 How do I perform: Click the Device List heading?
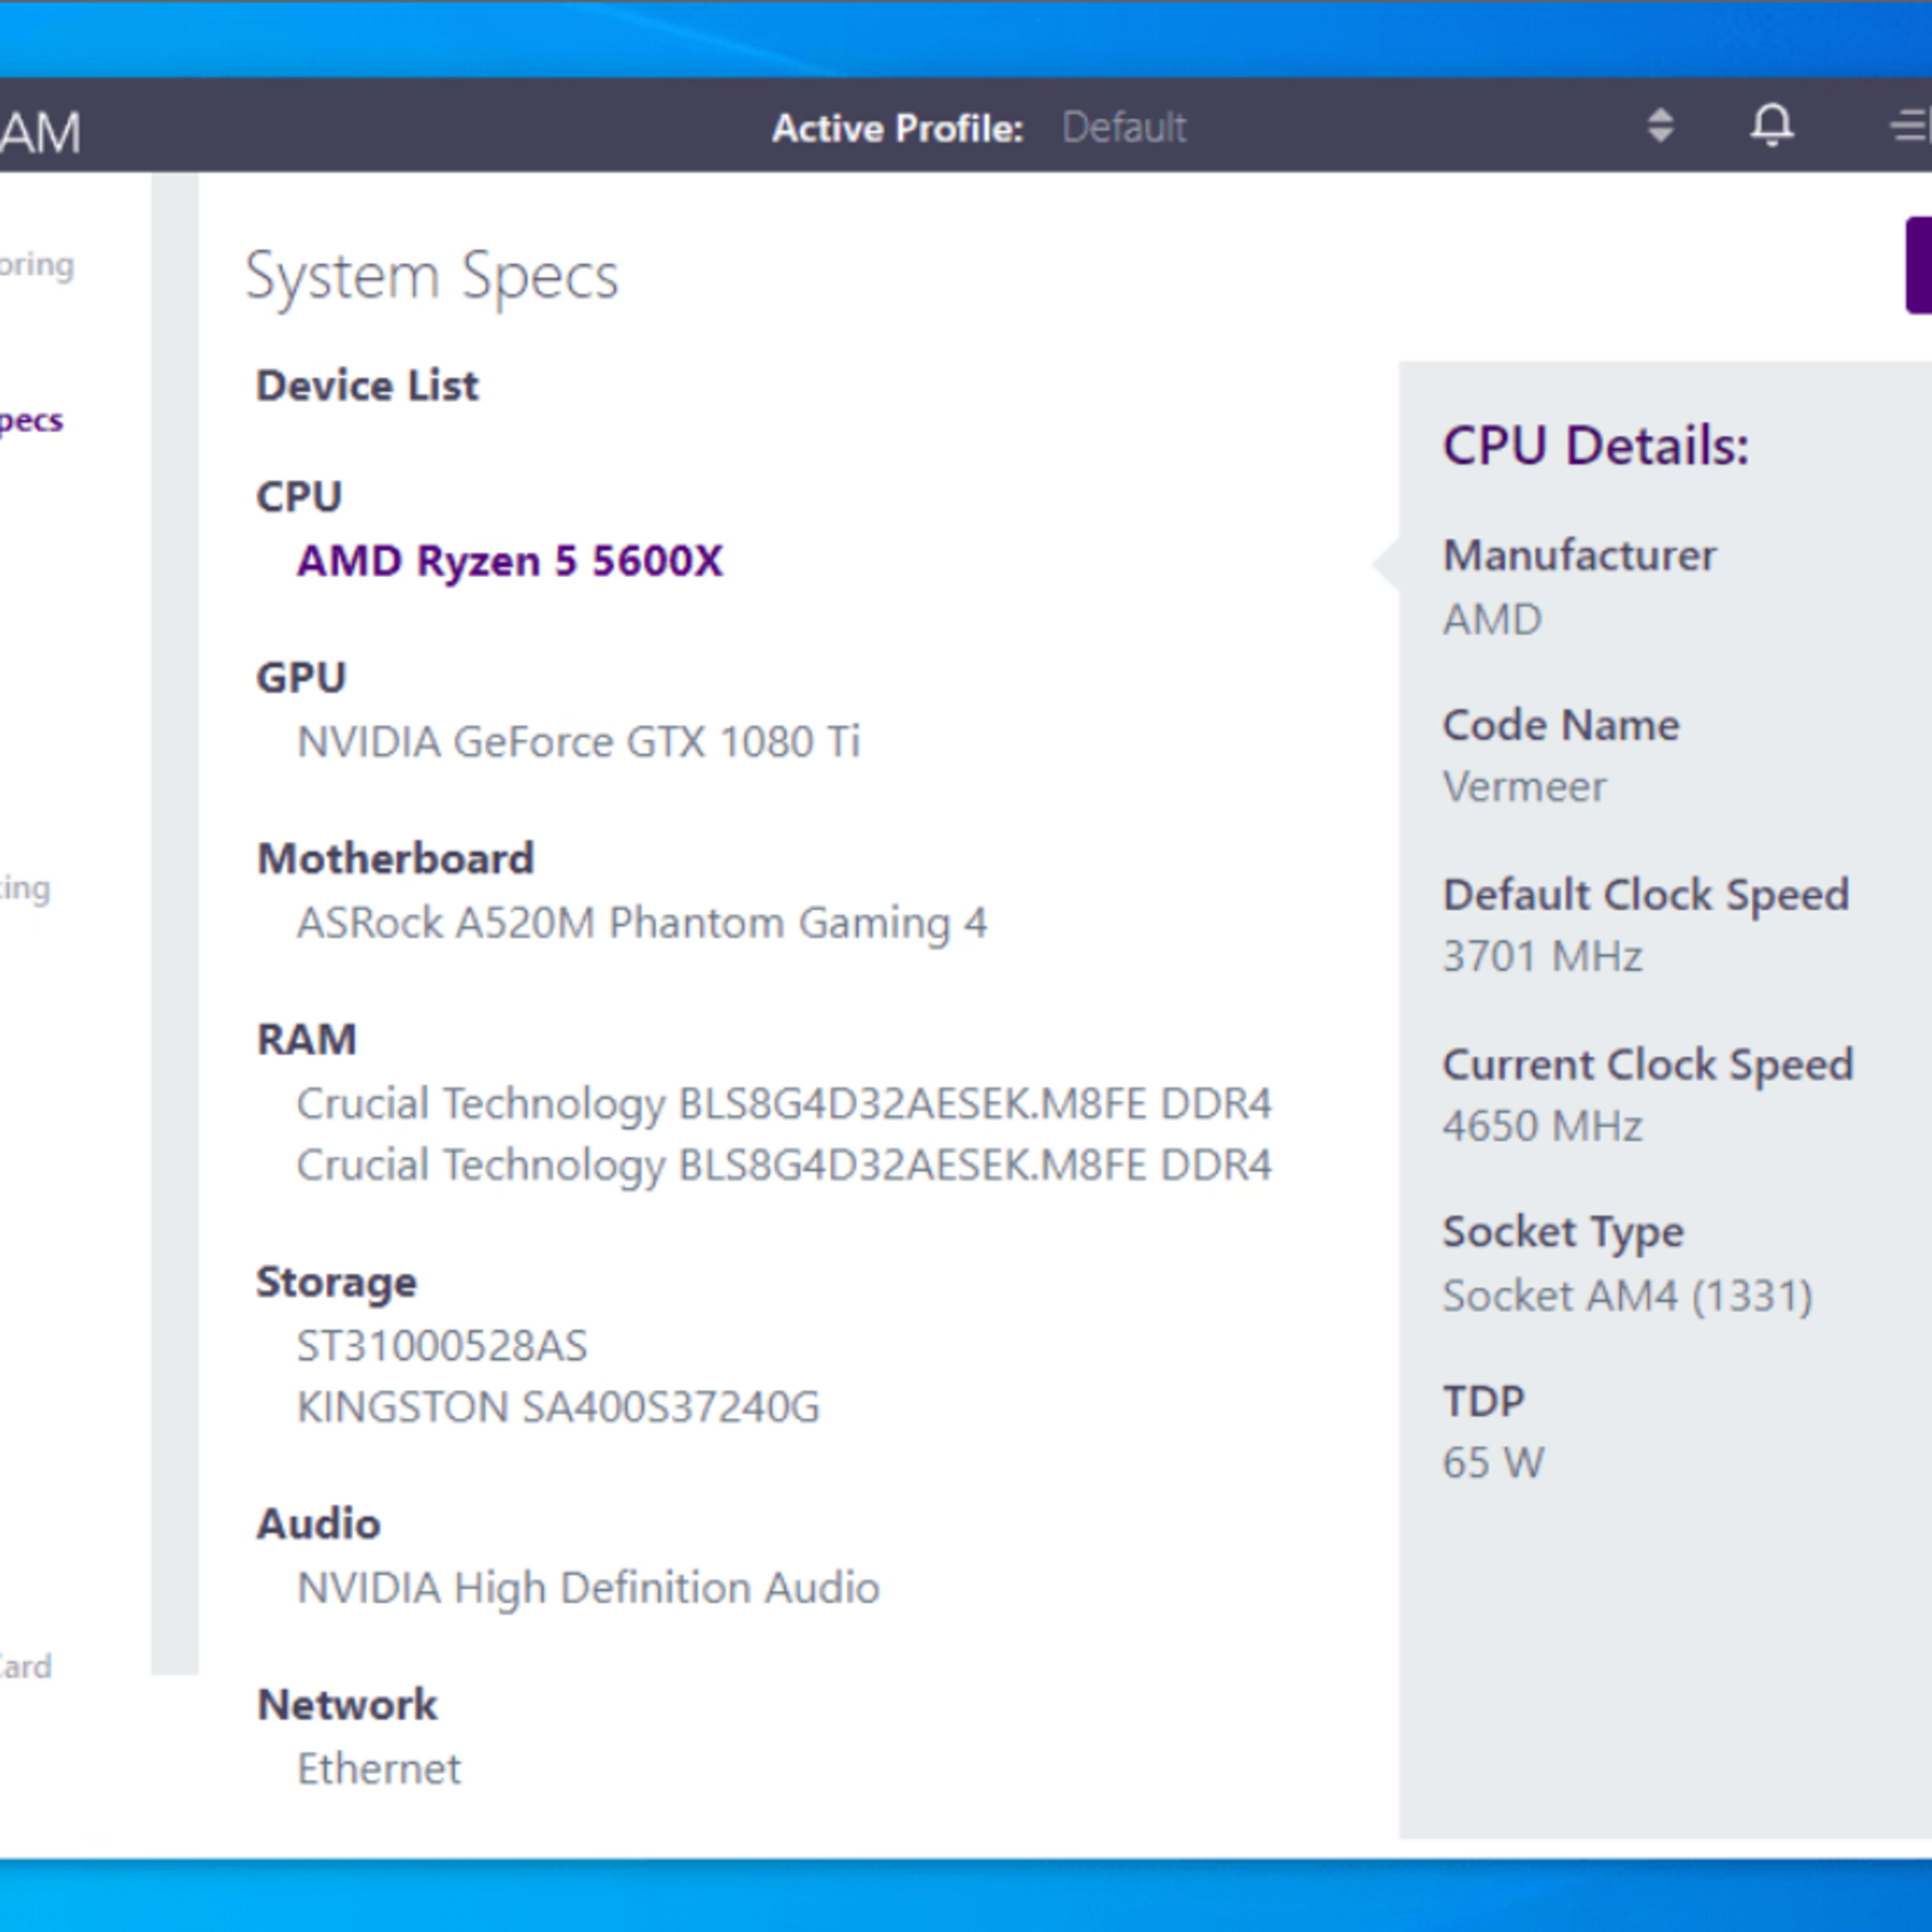tap(367, 386)
